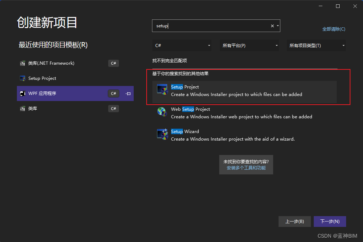This screenshot has height=242, width=363.
Task: Click the Web Setup Project globe icon
Action: pos(162,112)
